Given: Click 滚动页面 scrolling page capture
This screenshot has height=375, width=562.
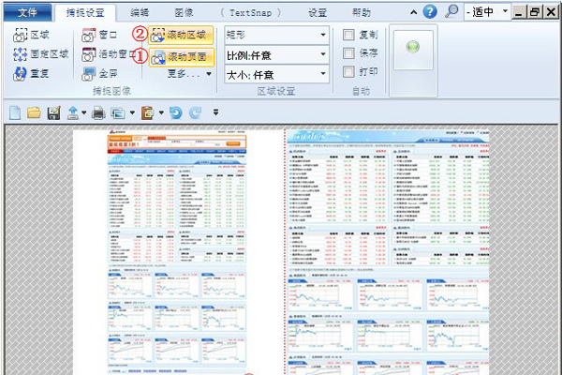Looking at the screenshot, I should click(x=182, y=55).
